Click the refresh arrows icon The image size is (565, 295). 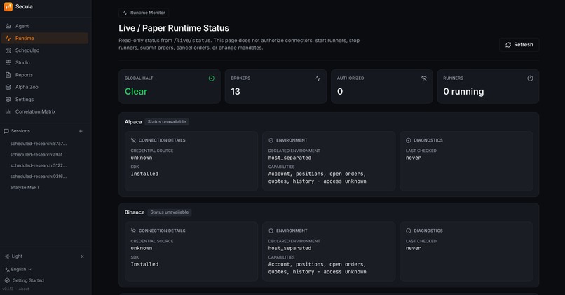tap(508, 45)
